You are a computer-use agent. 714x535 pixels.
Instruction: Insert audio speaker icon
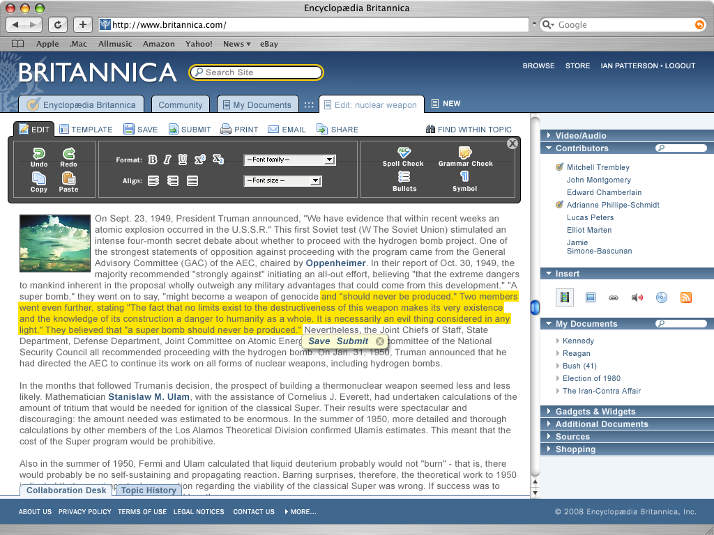click(x=637, y=297)
